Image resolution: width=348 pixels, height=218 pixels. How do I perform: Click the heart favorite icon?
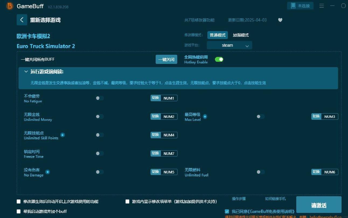tap(280, 20)
